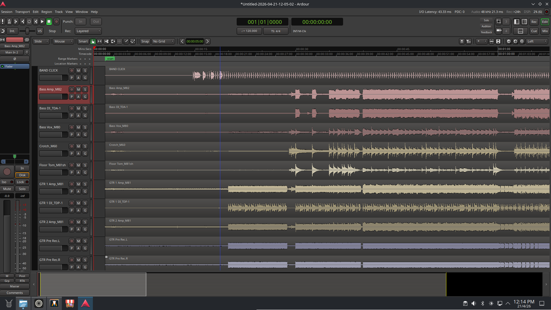Click the Punch Out button
The image size is (551, 310).
(x=96, y=22)
